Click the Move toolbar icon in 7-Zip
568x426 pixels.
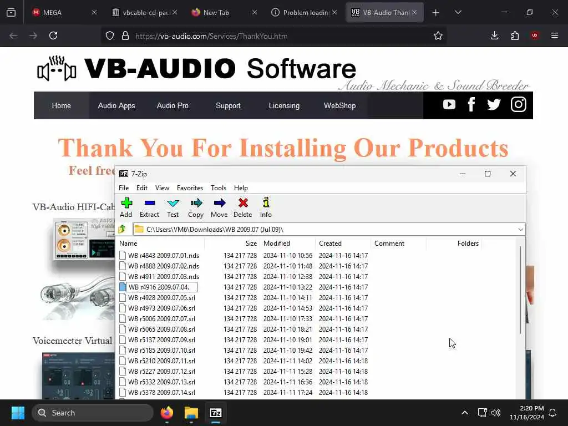(219, 207)
